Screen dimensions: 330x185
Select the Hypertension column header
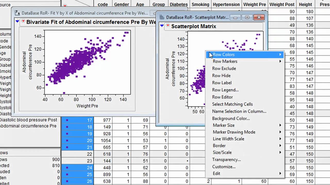click(x=226, y=4)
